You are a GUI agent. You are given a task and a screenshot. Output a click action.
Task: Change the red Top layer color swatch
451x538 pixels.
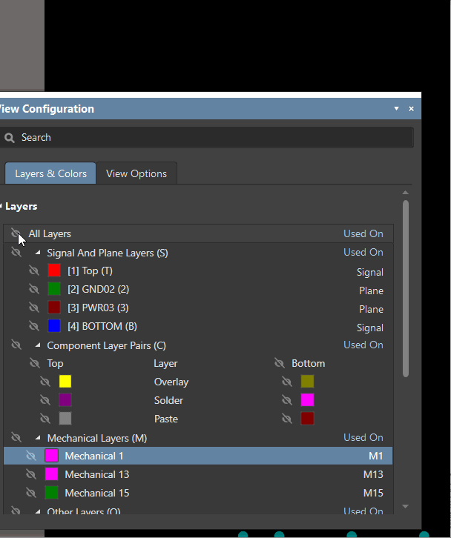pyautogui.click(x=54, y=270)
